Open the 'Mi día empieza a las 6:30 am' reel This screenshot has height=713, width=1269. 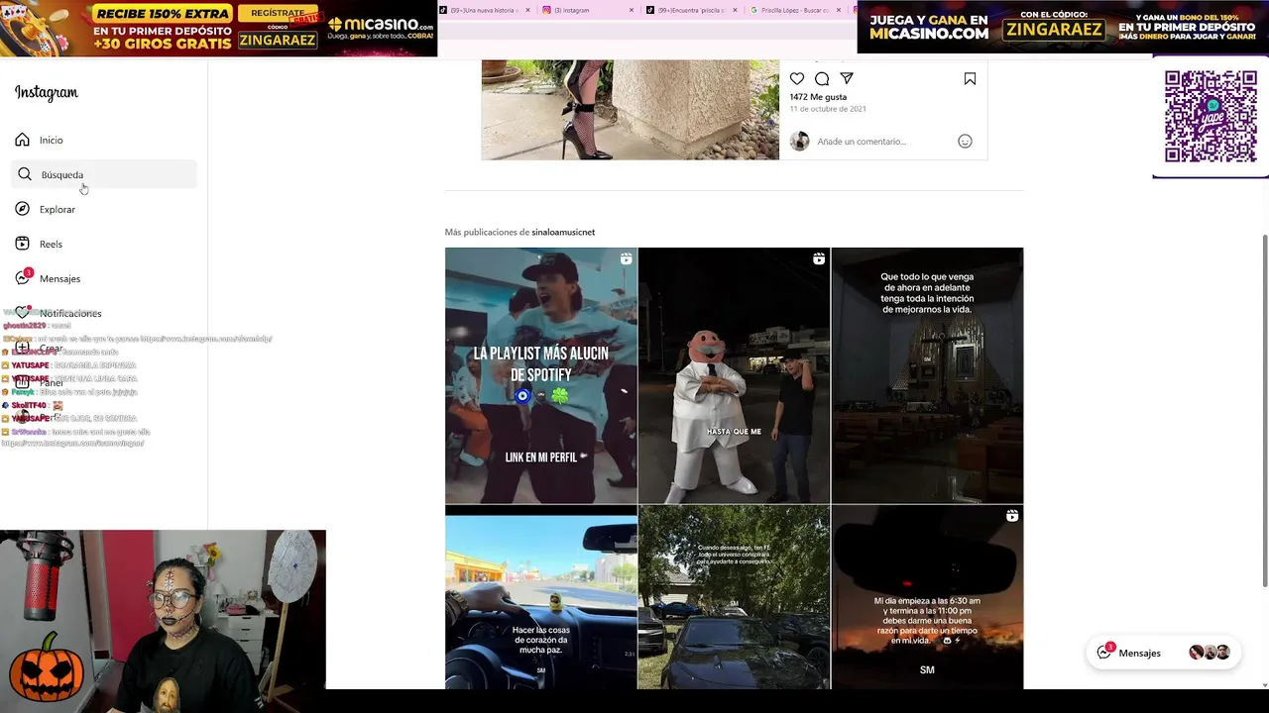[x=927, y=597]
